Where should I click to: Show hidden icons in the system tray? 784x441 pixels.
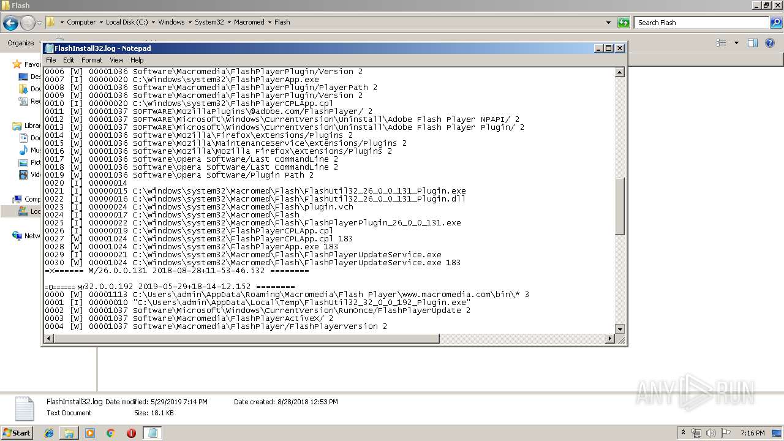(683, 432)
